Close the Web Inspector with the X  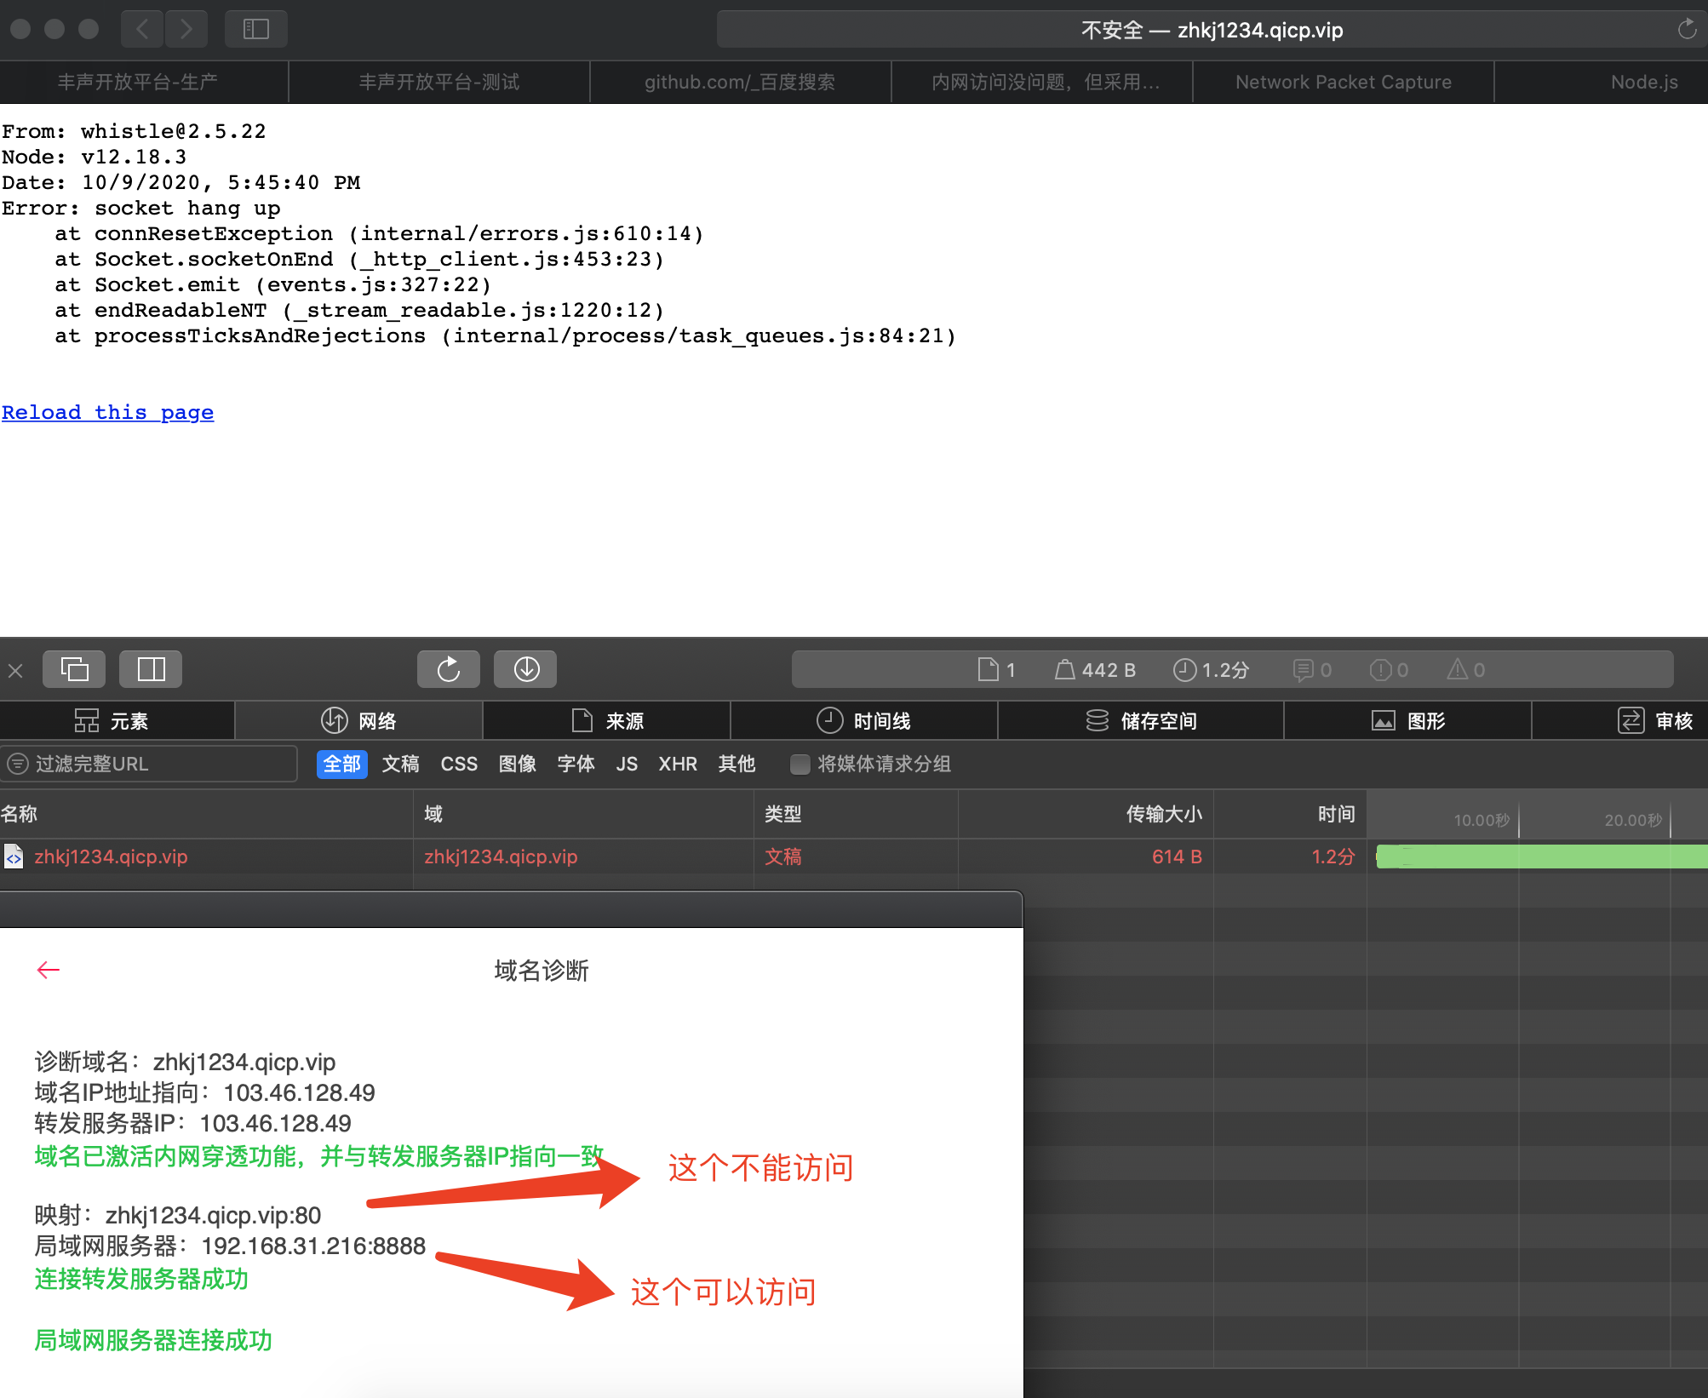coord(15,670)
